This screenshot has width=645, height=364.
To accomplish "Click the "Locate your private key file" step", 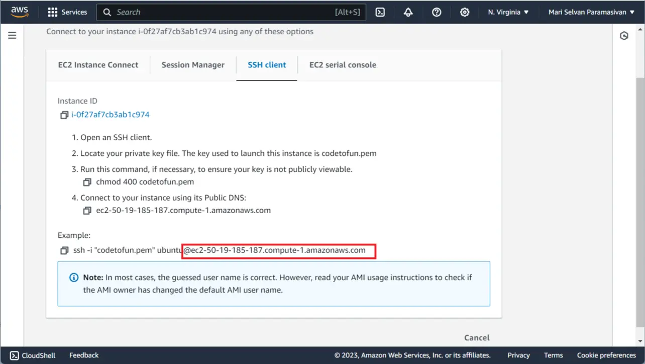I will point(229,153).
